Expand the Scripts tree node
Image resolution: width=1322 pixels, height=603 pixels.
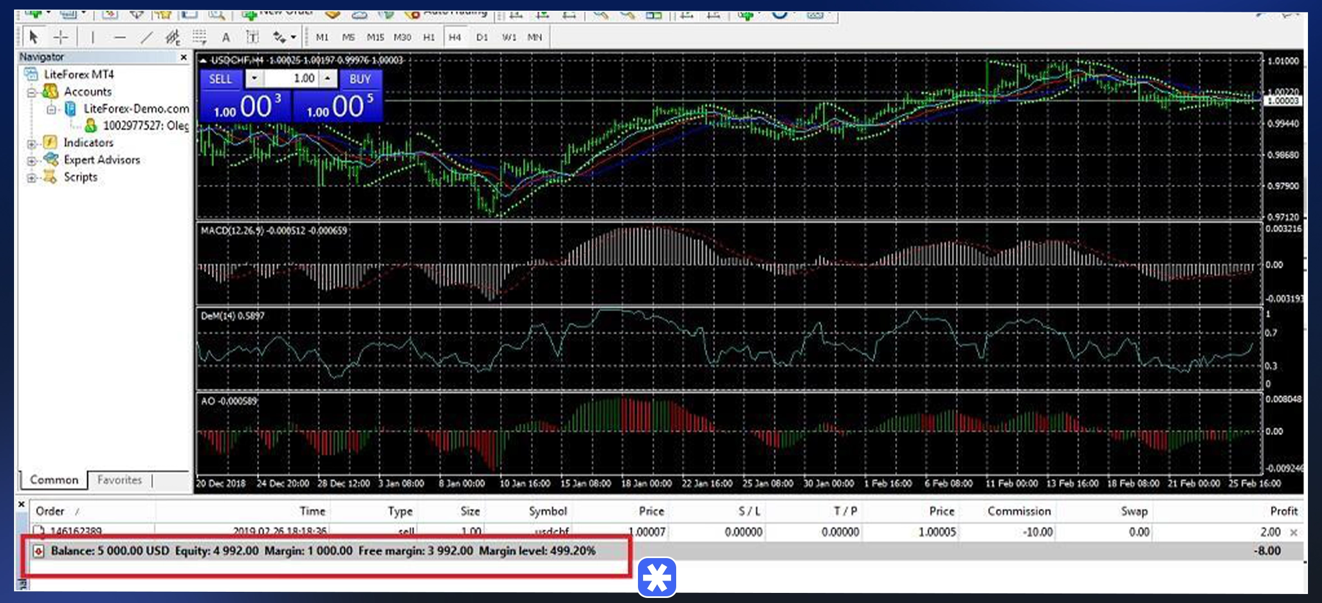click(31, 179)
